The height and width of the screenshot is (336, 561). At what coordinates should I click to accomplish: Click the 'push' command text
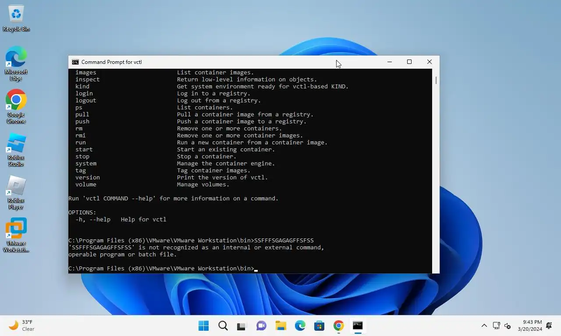point(82,122)
